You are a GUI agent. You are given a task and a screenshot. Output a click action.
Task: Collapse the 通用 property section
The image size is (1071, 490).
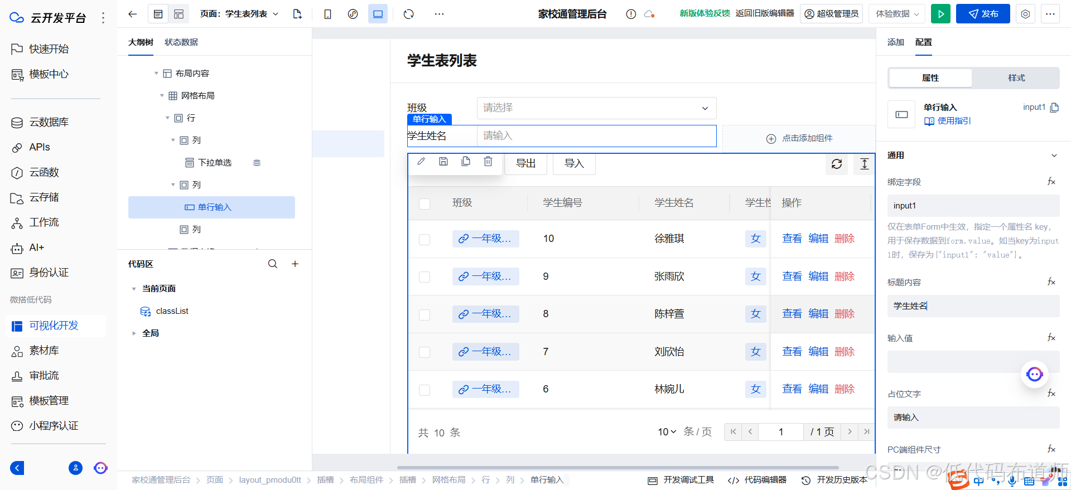[1054, 156]
